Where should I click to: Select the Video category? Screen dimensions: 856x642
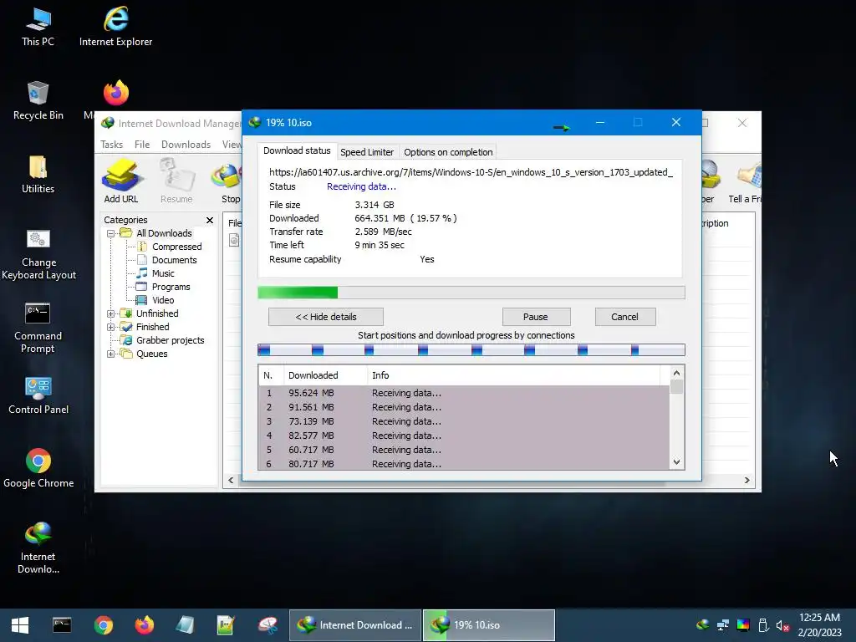tap(163, 300)
